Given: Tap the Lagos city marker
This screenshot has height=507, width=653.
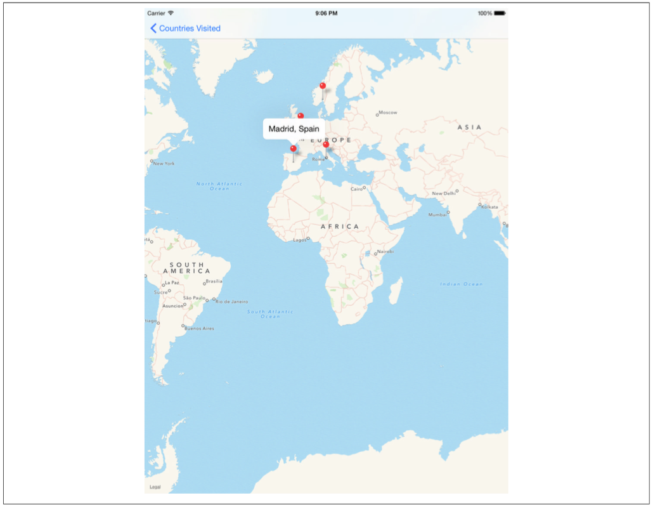Looking at the screenshot, I should [308, 239].
